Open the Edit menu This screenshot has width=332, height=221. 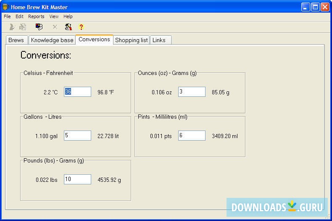(19, 16)
